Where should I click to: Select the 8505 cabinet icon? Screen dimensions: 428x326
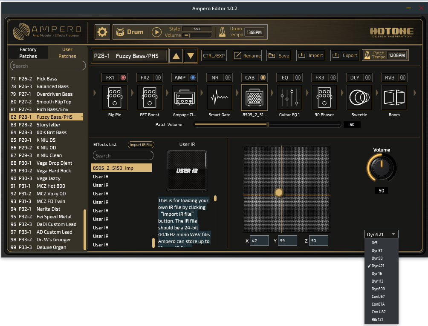click(x=254, y=97)
